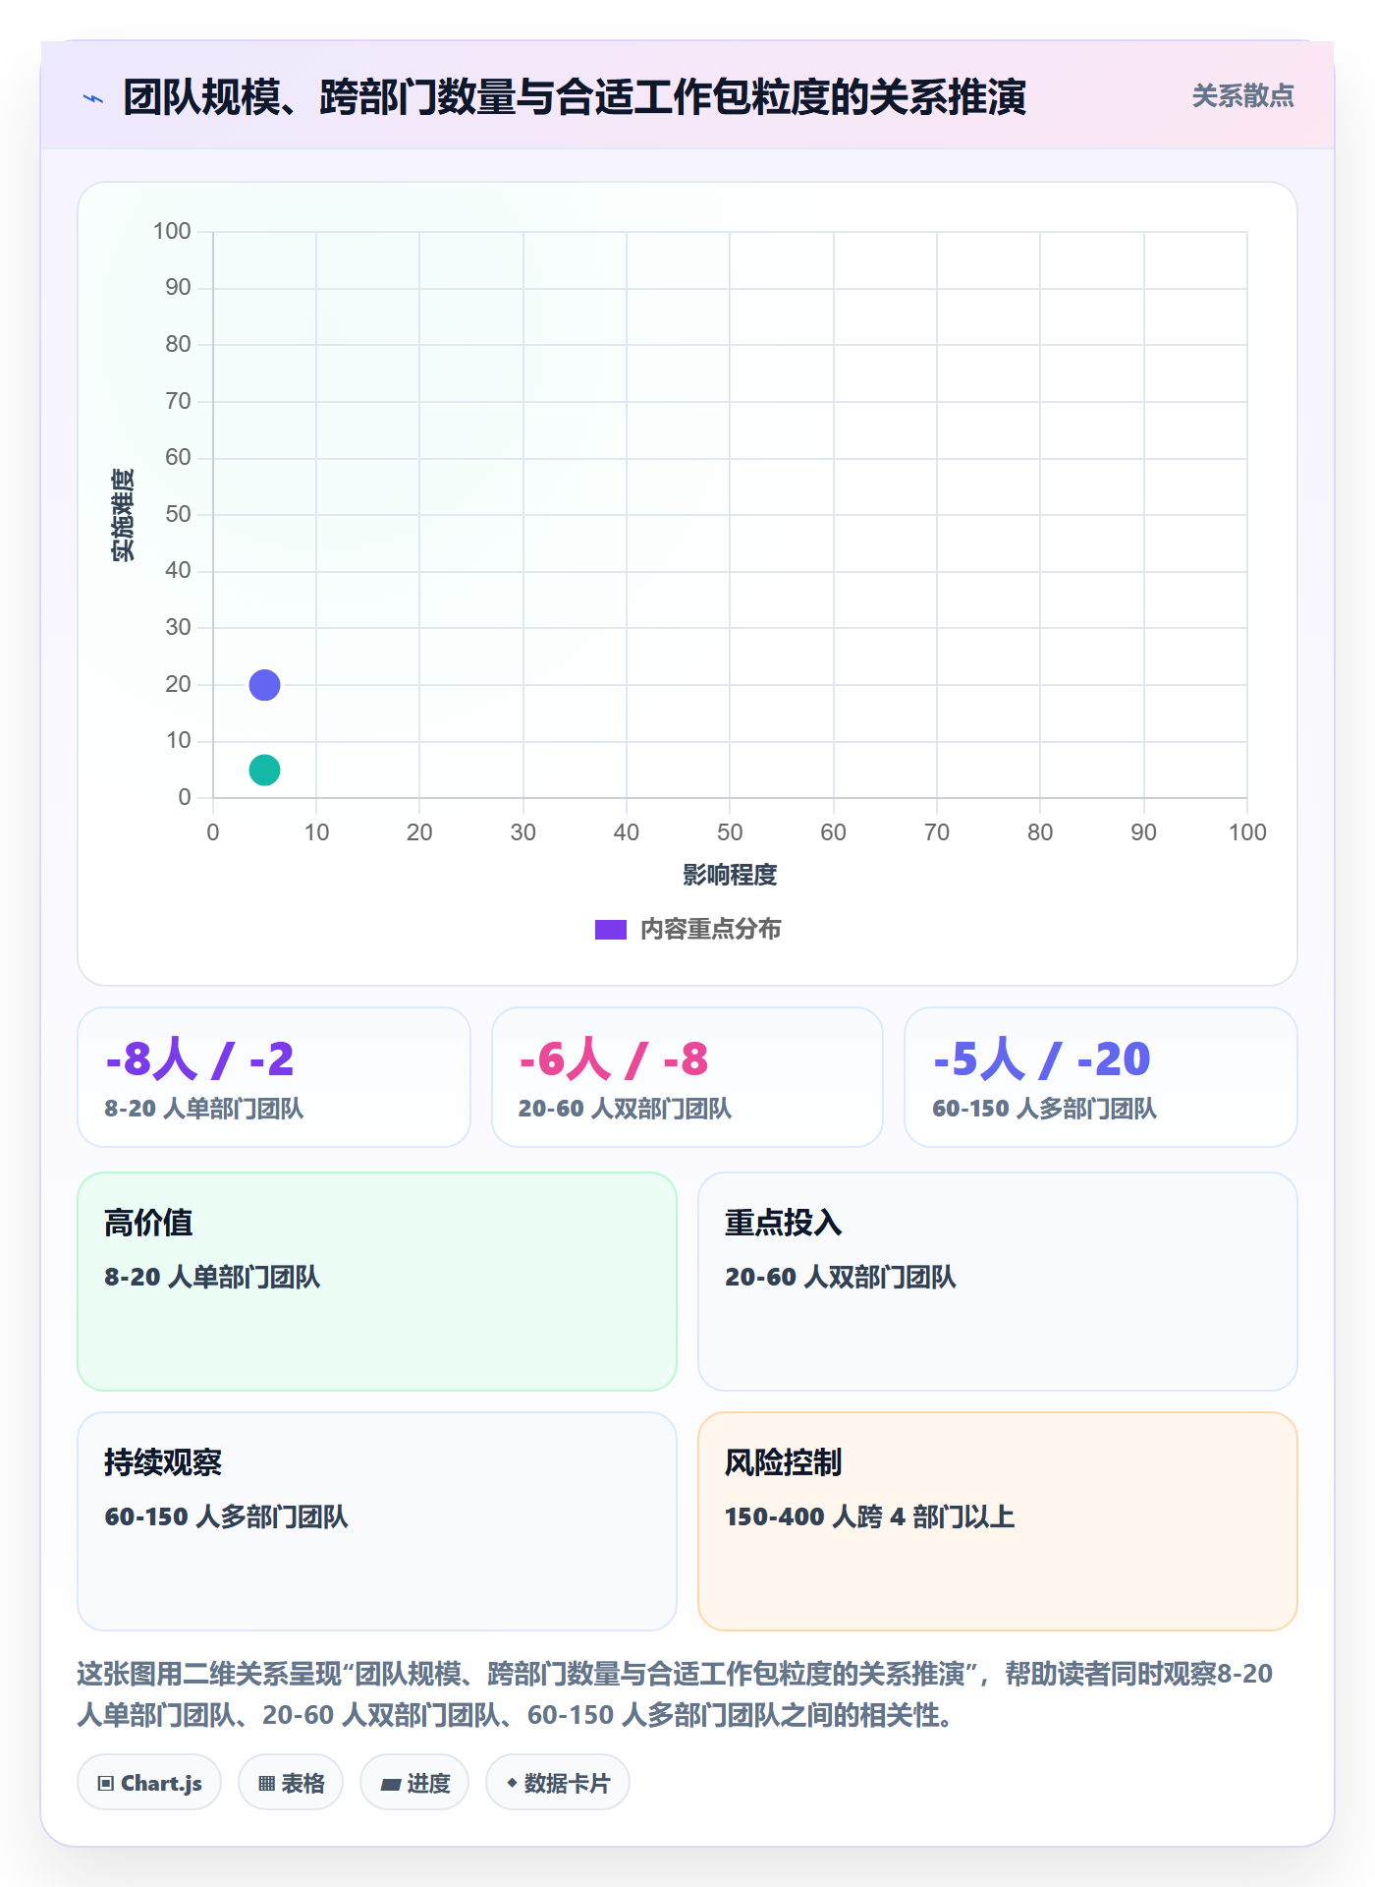This screenshot has height=1887, width=1375.
Task: Click the Chart.js tag chip
Action: tap(149, 1783)
